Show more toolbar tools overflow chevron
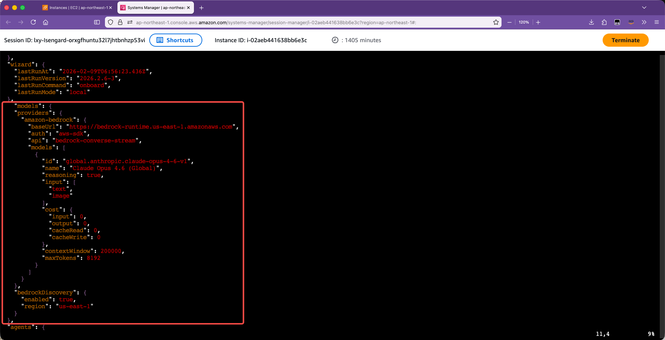This screenshot has width=665, height=340. click(x=644, y=22)
